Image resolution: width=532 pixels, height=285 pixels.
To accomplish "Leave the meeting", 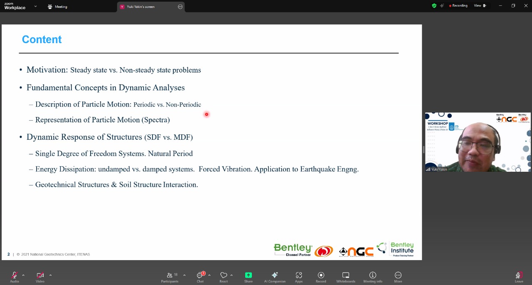I will coord(519,277).
